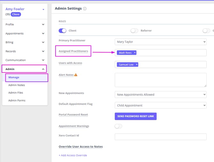This screenshot has height=162, width=214.
Task: Open Admin Files in sidebar
Action: click(16, 93)
